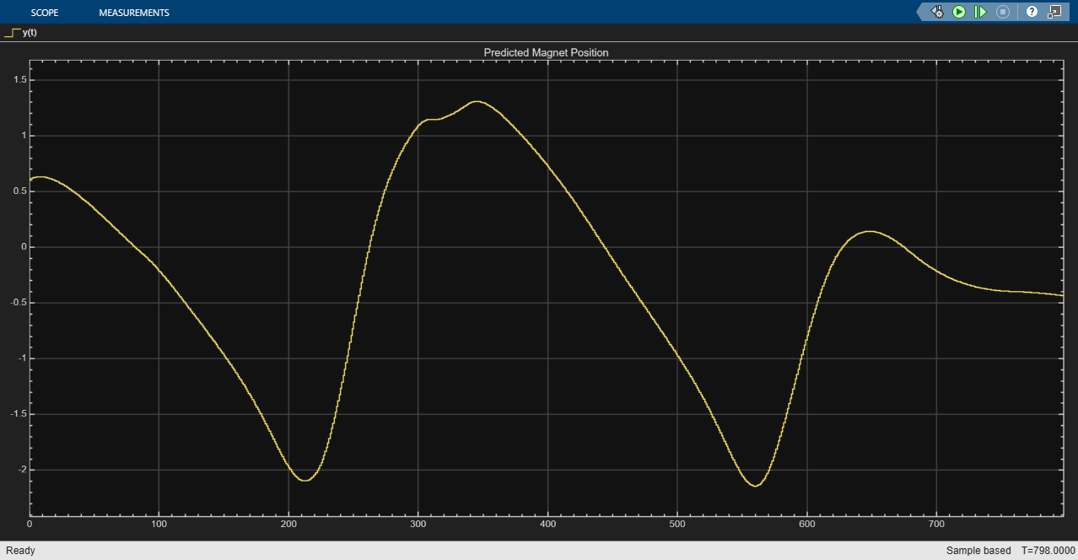Viewport: 1078px width, 560px height.
Task: Click the Ready status text
Action: coord(20,551)
